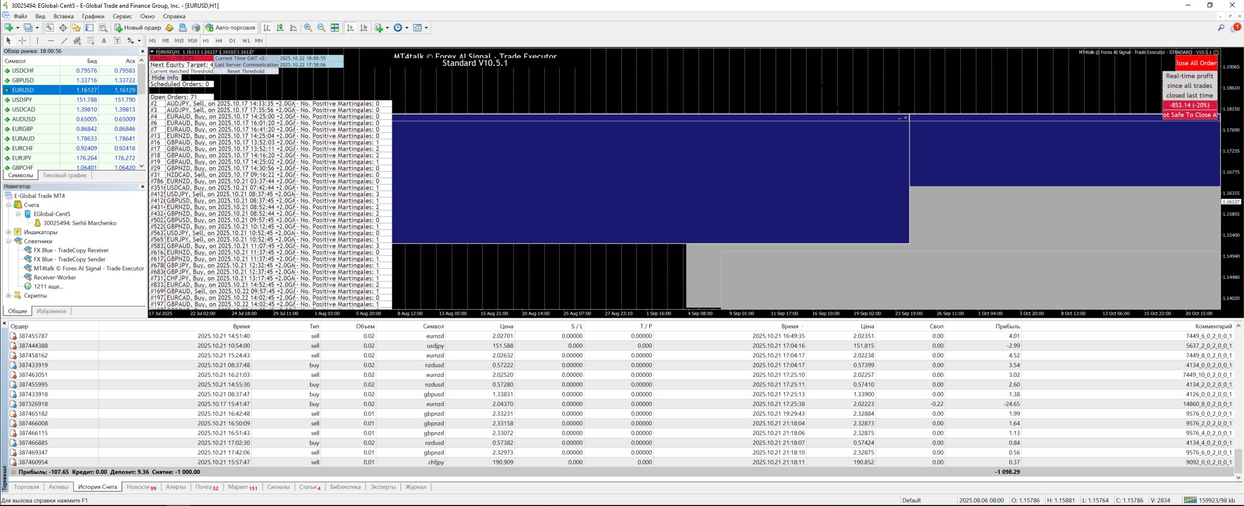Click the red Close All Orders button
Viewport: 1244px width, 506px height.
pos(1196,63)
